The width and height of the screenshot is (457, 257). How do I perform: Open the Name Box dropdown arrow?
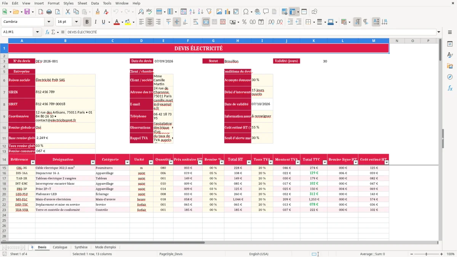38,32
